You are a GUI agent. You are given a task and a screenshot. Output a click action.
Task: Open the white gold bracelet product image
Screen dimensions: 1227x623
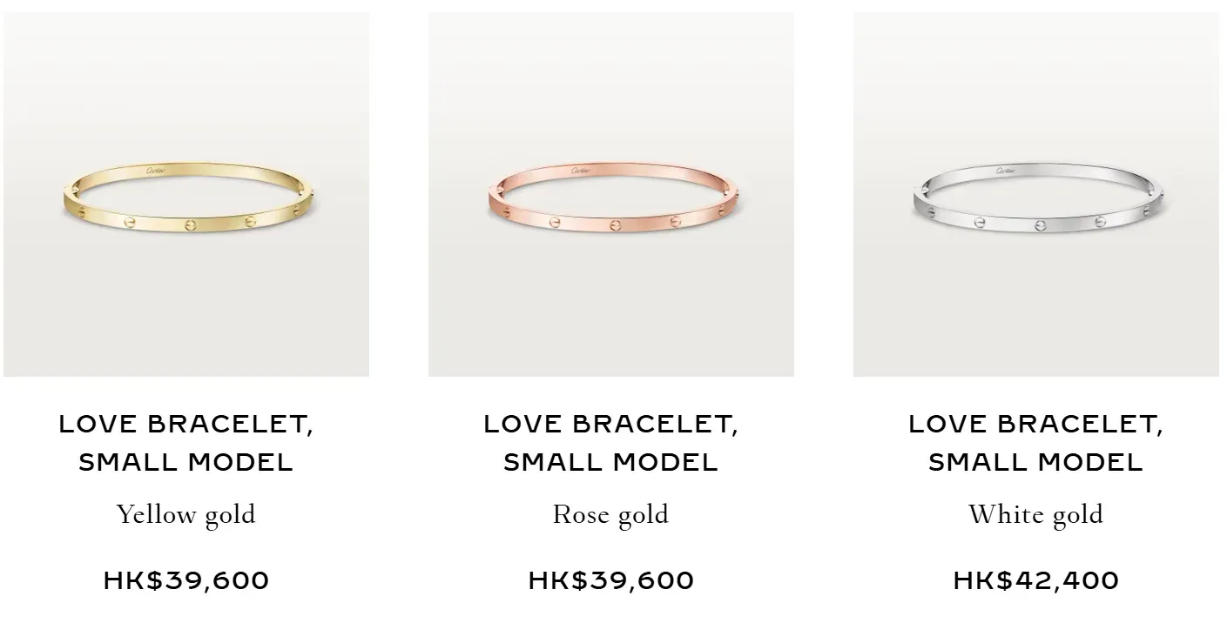(1036, 194)
